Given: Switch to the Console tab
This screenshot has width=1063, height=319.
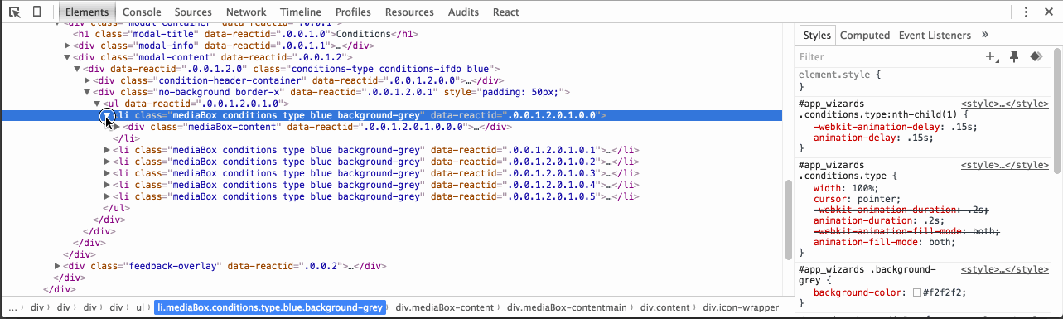Looking at the screenshot, I should pos(143,12).
